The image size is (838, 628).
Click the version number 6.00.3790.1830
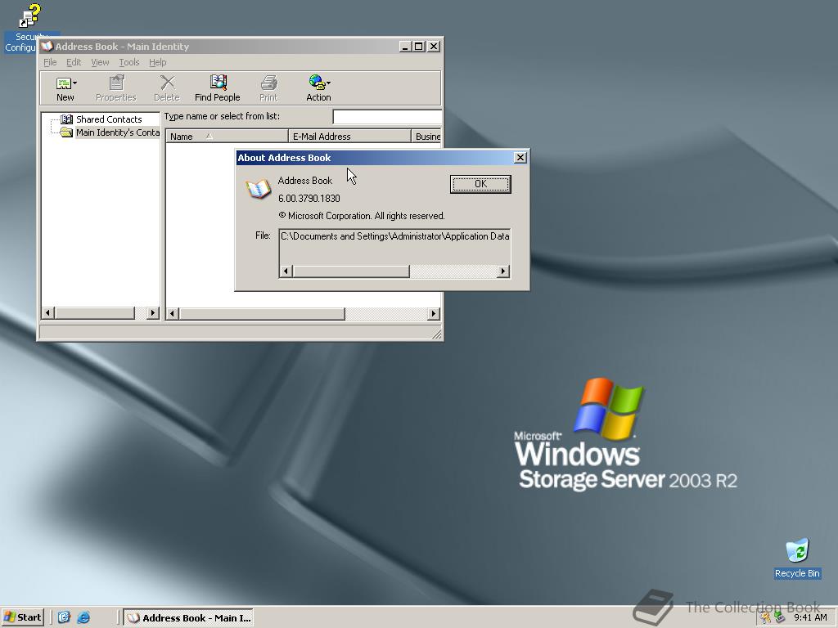309,198
